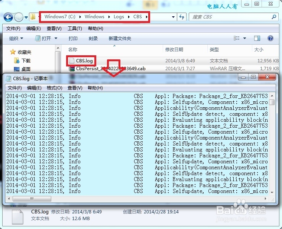282x229 pixels.
Task: Click the 打开 toolbar button
Action: point(43,38)
